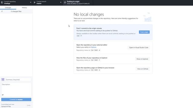The width and height of the screenshot is (193, 108).
Task: Click the Summary (required) input field
Action: pos(18,79)
